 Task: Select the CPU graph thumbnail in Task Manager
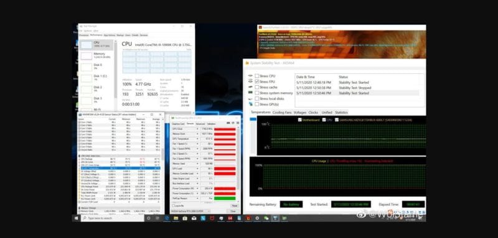point(86,45)
